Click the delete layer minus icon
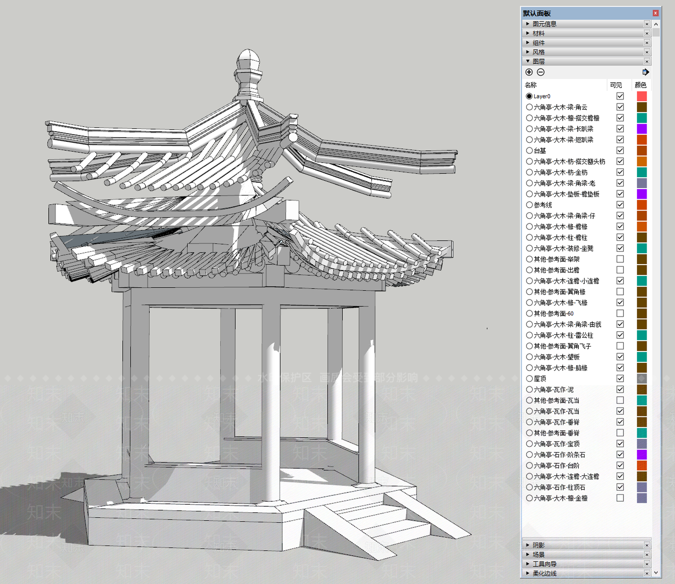The width and height of the screenshot is (675, 584). (x=540, y=72)
